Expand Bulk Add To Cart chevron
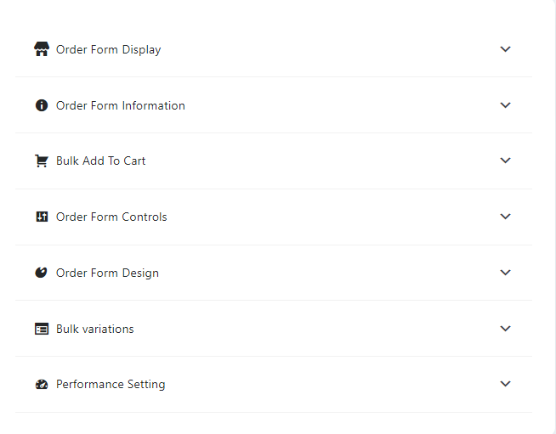This screenshot has height=434, width=556. pos(505,161)
